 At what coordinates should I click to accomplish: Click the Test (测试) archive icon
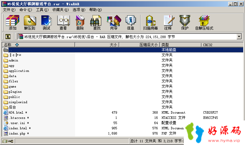tap(46, 20)
